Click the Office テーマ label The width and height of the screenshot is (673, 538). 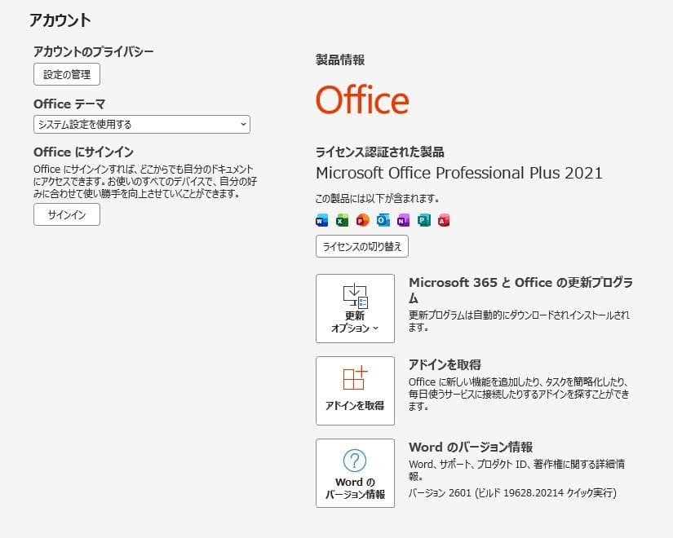click(x=69, y=104)
